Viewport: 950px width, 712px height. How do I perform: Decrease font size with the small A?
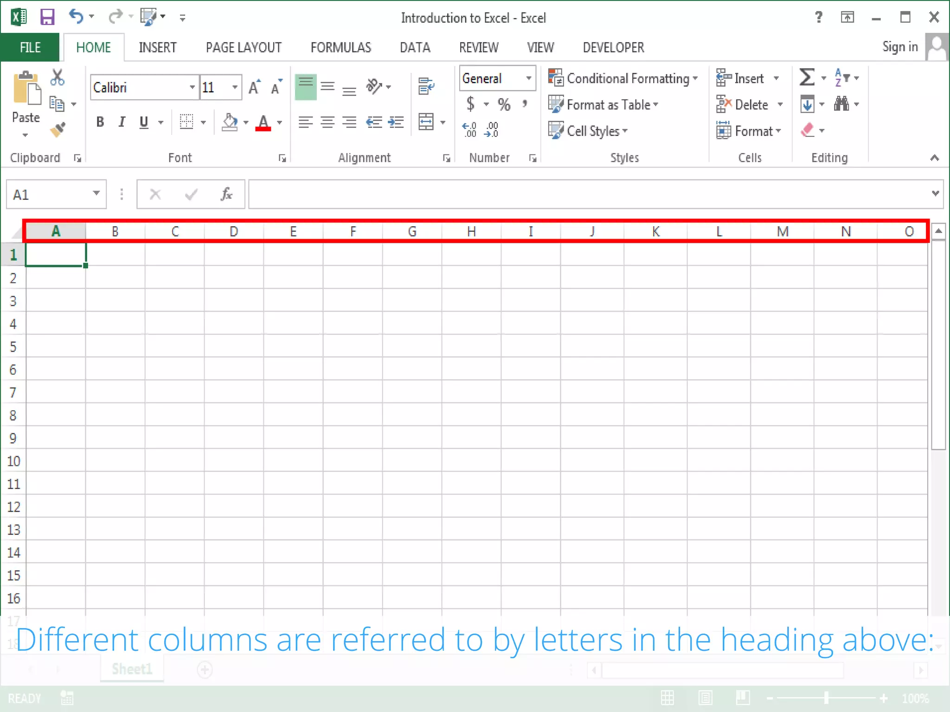pyautogui.click(x=276, y=87)
